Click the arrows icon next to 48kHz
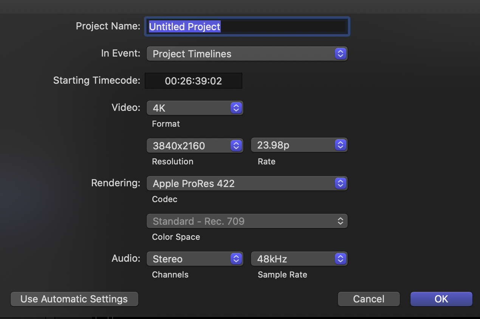This screenshot has width=480, height=319. click(341, 259)
